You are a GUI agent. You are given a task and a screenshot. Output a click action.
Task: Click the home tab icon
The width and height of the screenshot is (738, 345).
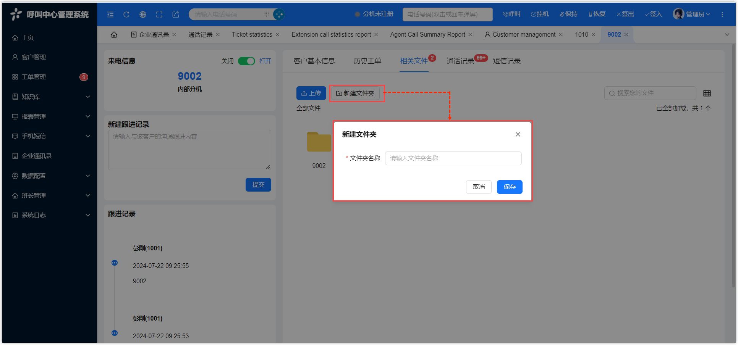click(114, 35)
